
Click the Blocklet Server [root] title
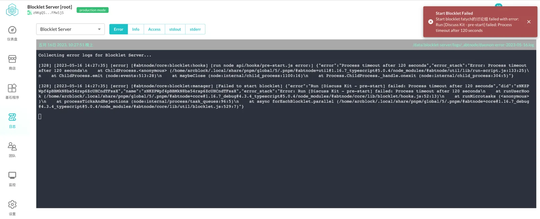coord(50,7)
